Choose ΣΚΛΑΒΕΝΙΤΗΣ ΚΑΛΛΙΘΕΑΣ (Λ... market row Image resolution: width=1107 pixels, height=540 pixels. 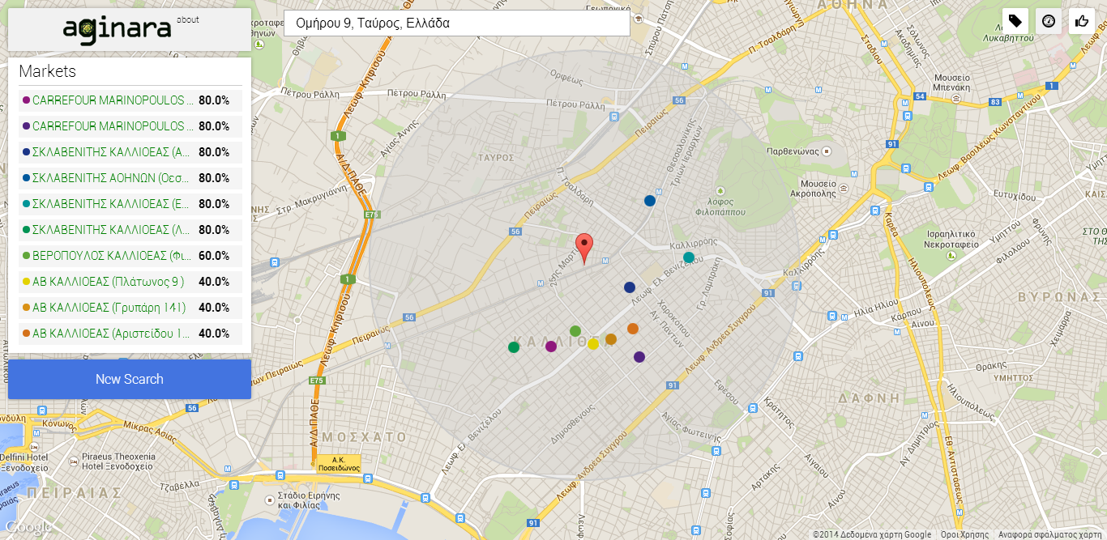(130, 230)
